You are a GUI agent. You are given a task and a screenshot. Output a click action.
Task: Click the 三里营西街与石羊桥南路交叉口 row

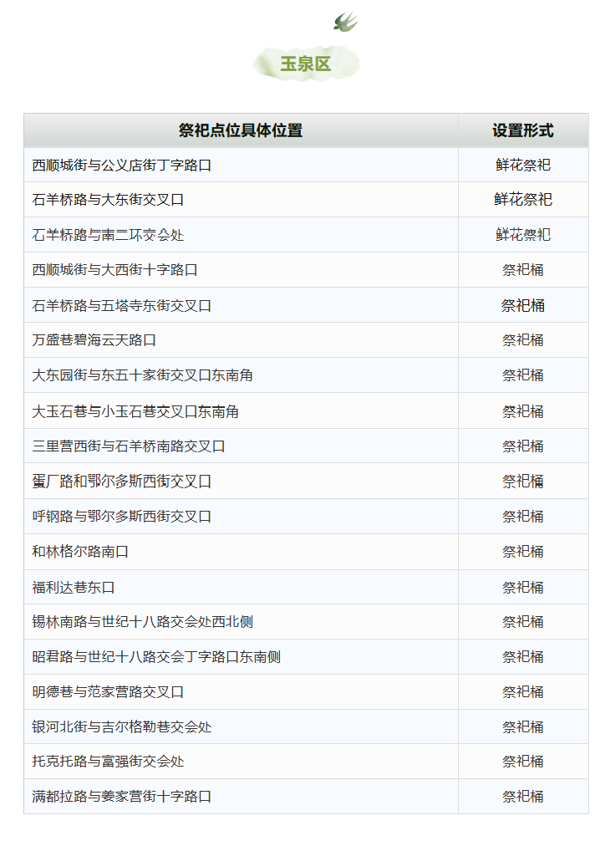[129, 446]
